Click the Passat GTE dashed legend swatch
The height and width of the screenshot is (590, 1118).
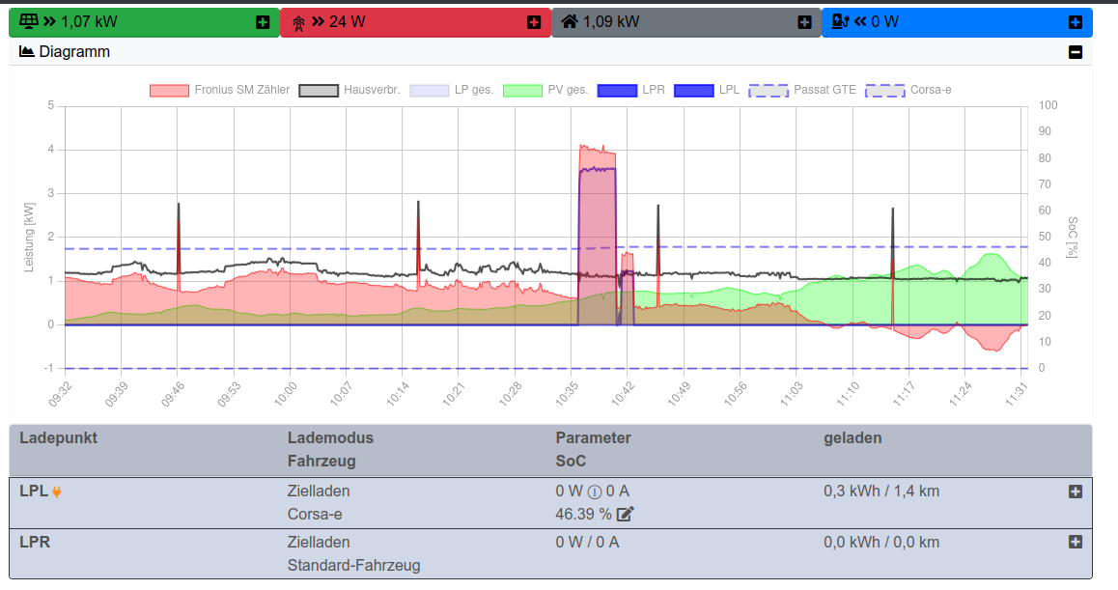[x=769, y=90]
